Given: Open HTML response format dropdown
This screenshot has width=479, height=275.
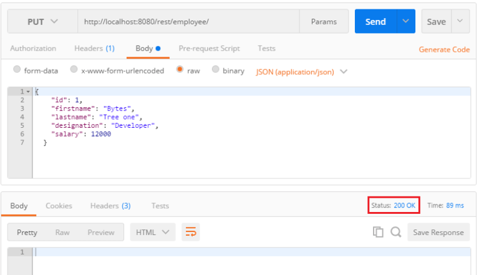Looking at the screenshot, I should [x=153, y=232].
